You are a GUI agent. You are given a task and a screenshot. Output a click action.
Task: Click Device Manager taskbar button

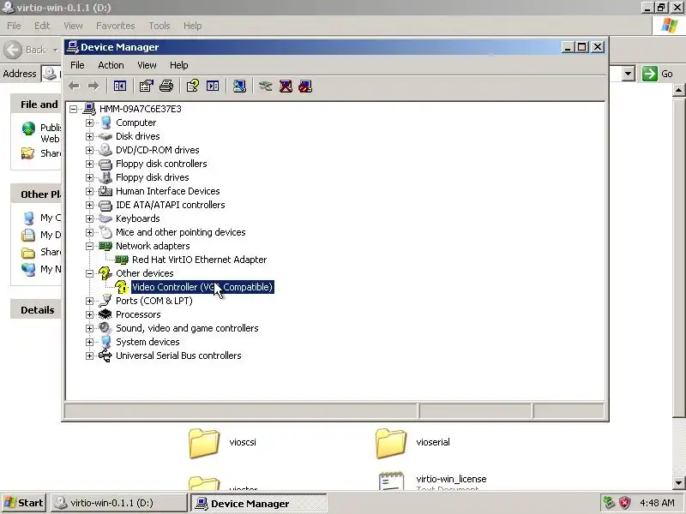pyautogui.click(x=259, y=503)
